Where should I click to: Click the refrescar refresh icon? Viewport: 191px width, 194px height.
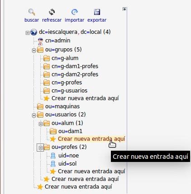tap(52, 12)
